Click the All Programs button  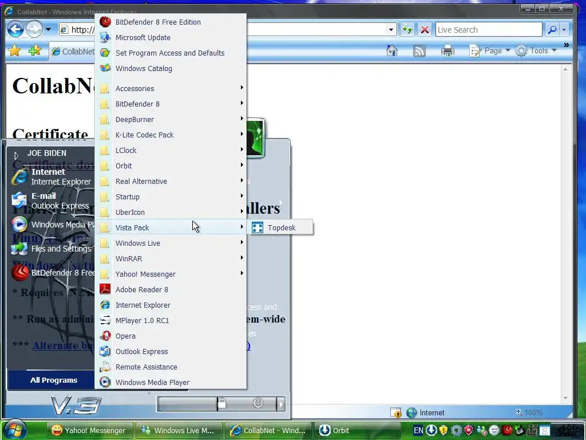pyautogui.click(x=51, y=380)
